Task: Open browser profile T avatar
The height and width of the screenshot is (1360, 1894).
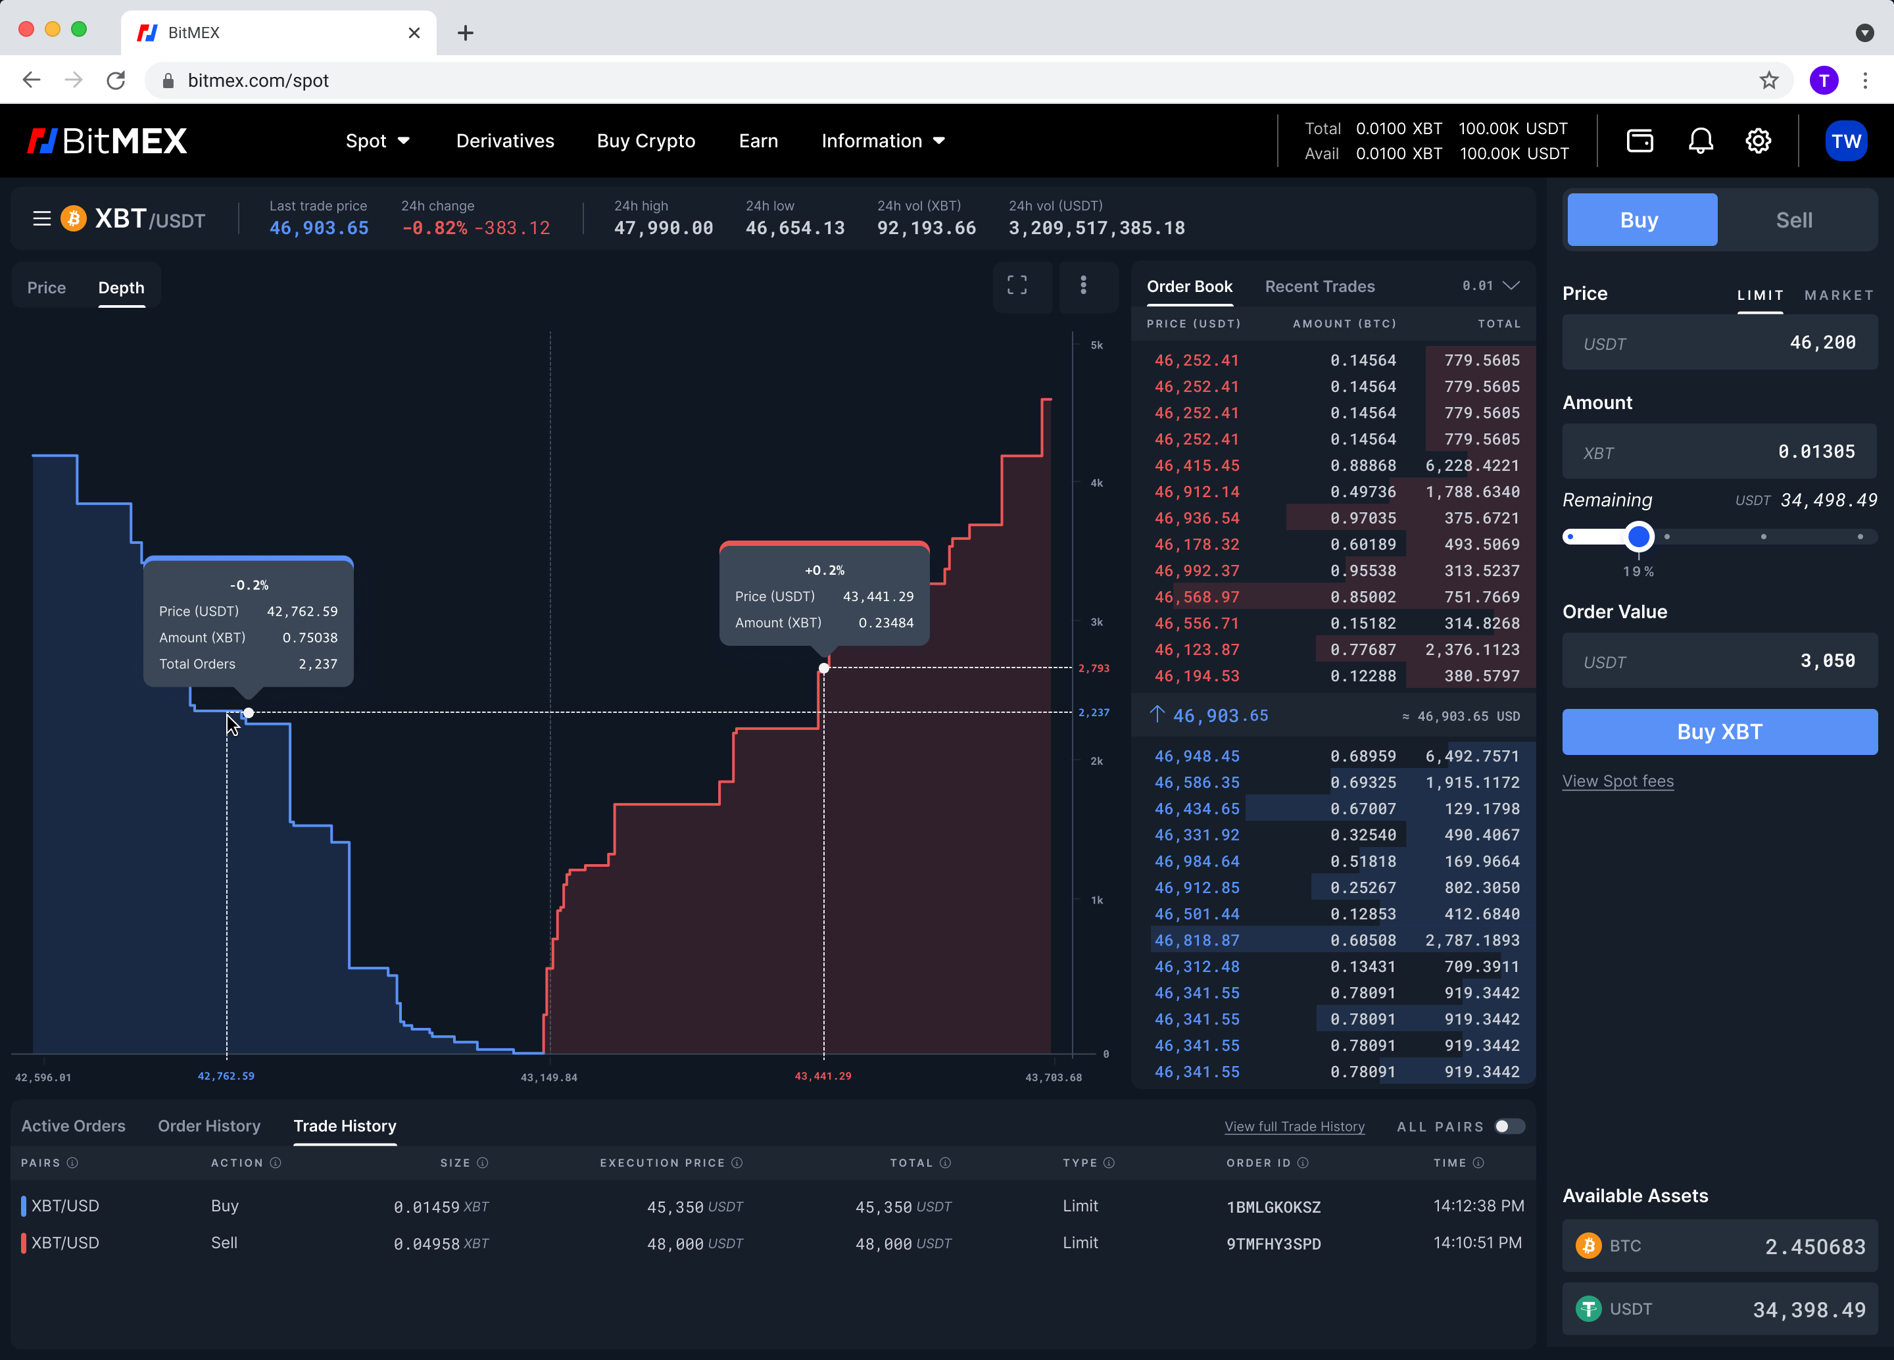Action: [x=1824, y=80]
